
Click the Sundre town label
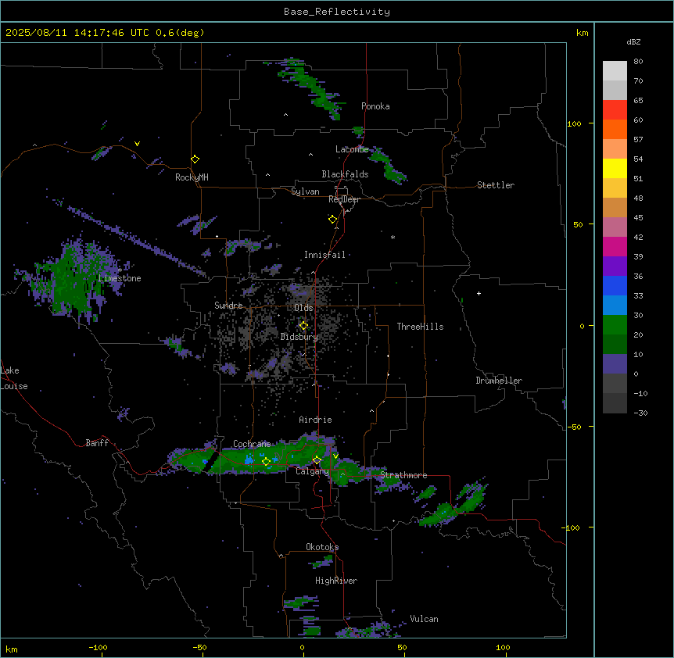(228, 306)
